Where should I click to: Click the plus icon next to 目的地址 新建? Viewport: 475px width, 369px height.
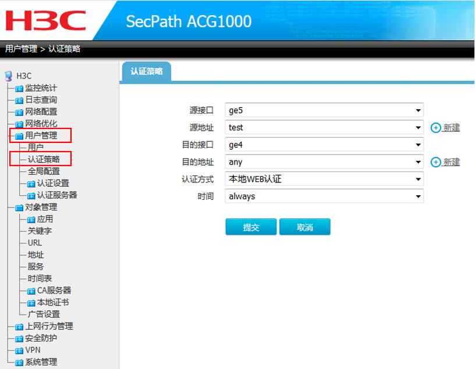coord(435,162)
